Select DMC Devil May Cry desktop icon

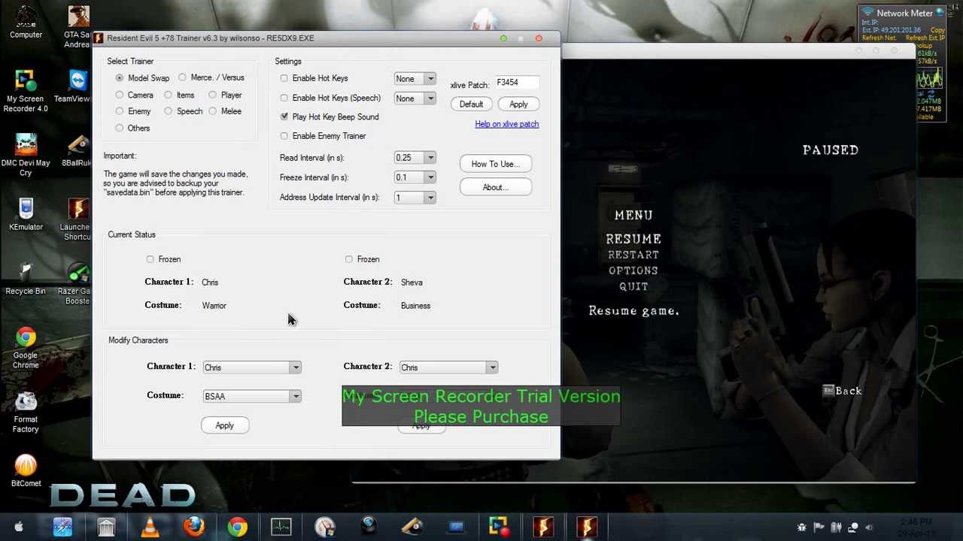[x=26, y=156]
